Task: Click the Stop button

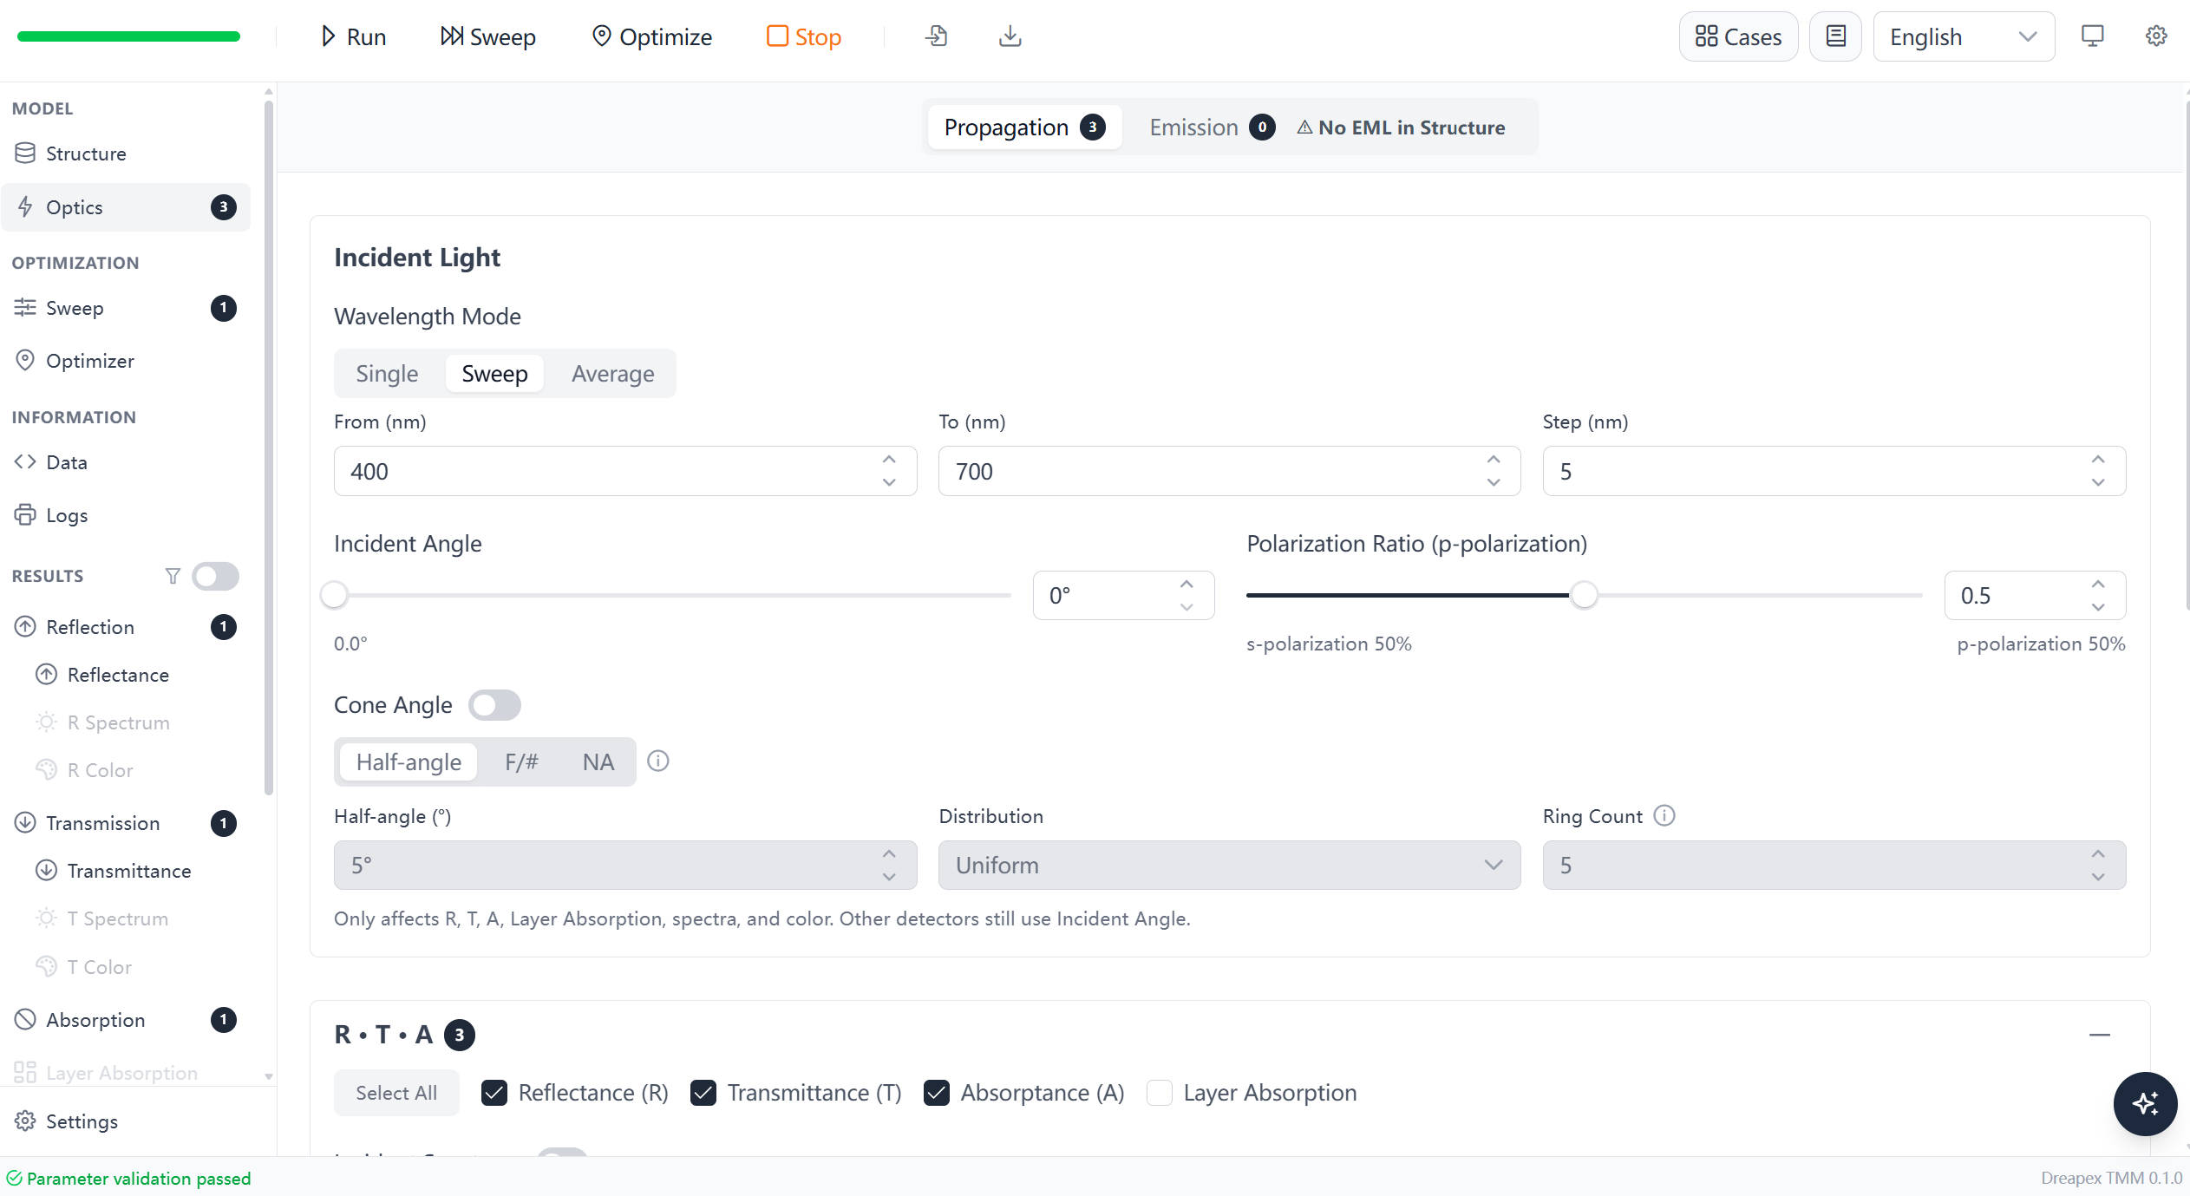Action: click(804, 36)
